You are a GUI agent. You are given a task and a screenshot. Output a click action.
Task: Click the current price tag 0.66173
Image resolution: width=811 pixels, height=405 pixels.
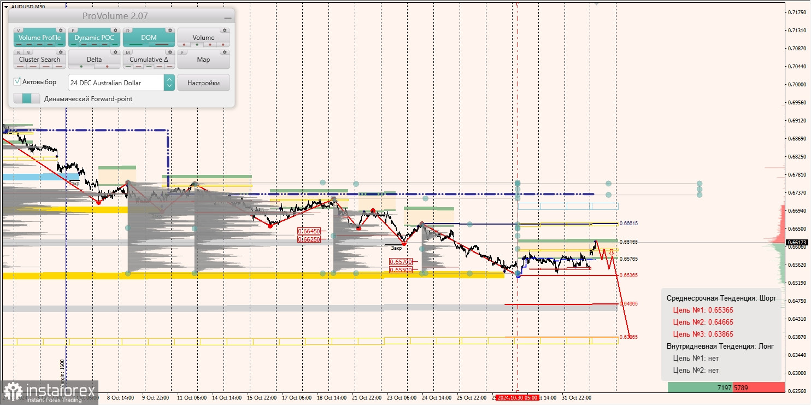(796, 242)
